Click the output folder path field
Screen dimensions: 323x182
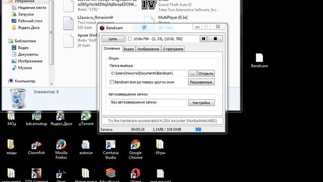point(147,73)
